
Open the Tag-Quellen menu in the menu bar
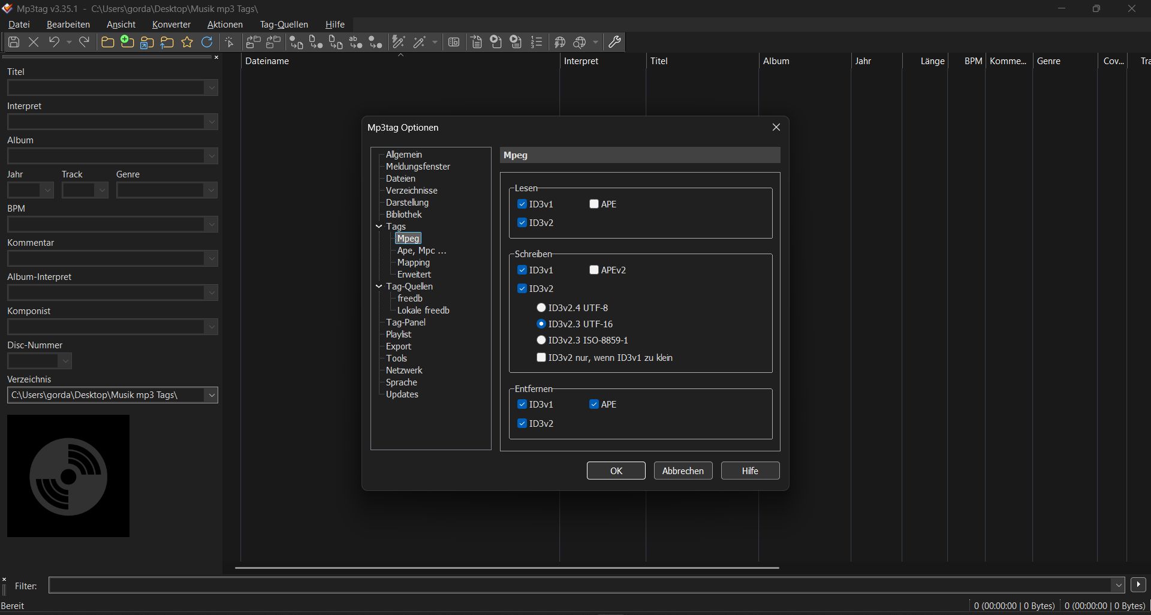tap(284, 25)
